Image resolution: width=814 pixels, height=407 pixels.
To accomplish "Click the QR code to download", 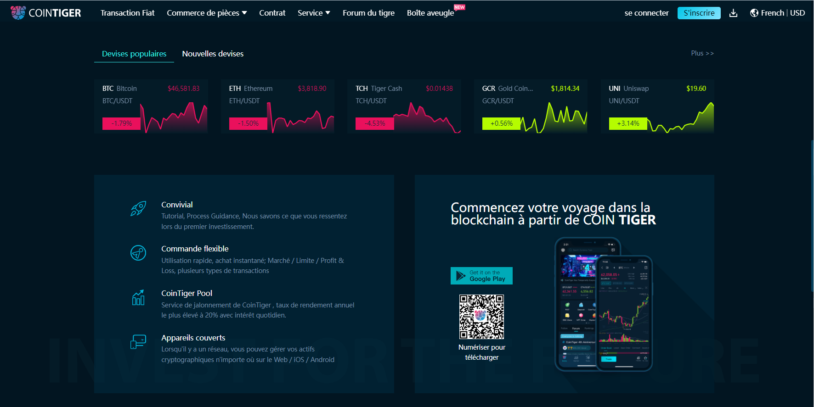I will pyautogui.click(x=481, y=317).
